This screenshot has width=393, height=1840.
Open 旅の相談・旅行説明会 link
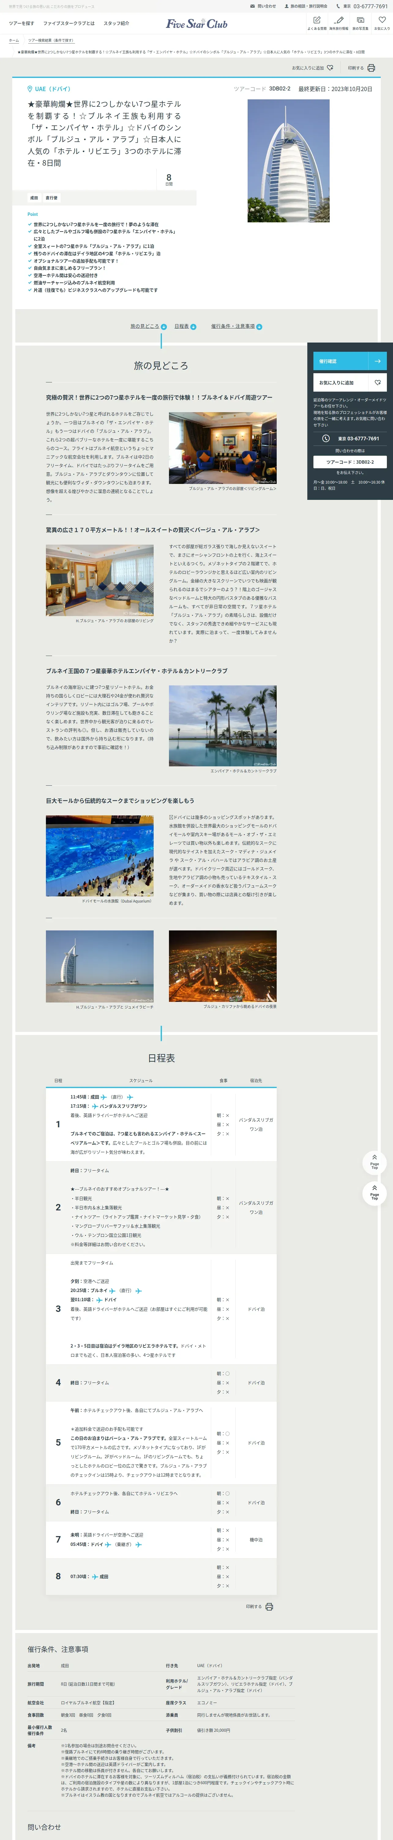coord(306,6)
